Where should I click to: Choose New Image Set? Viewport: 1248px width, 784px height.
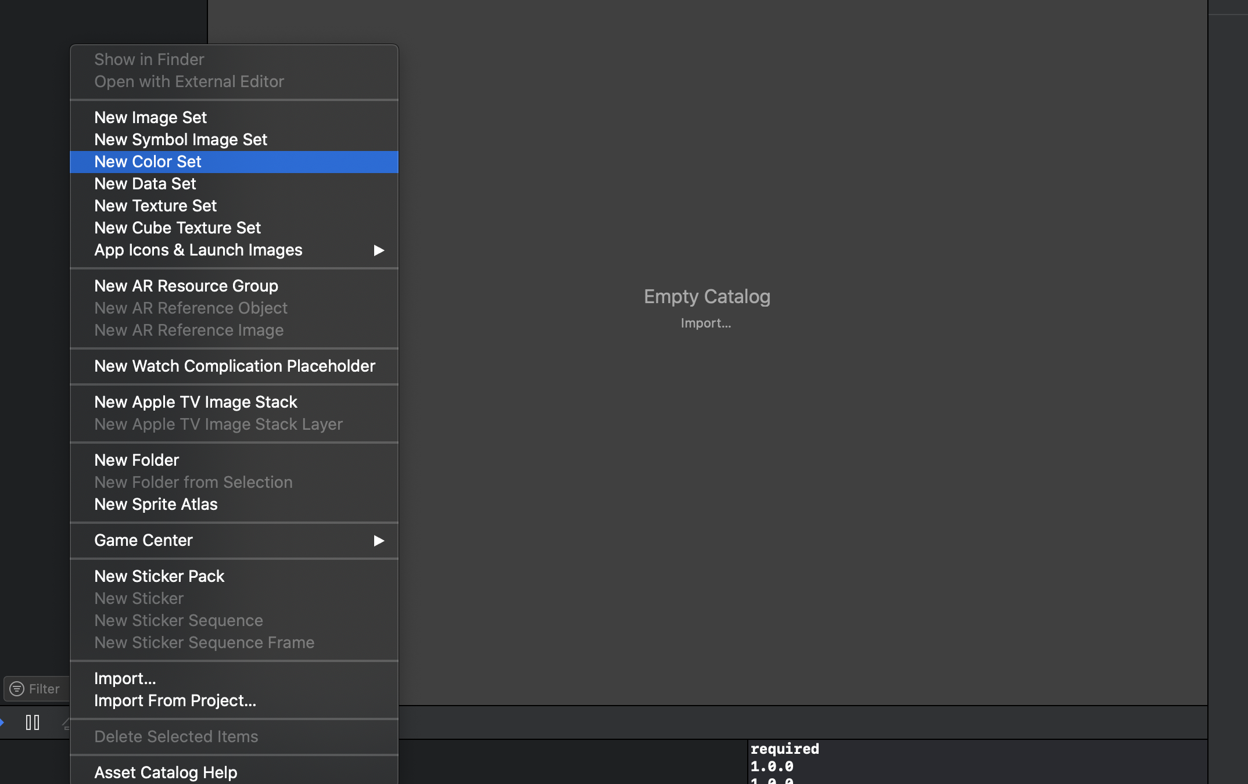150,117
